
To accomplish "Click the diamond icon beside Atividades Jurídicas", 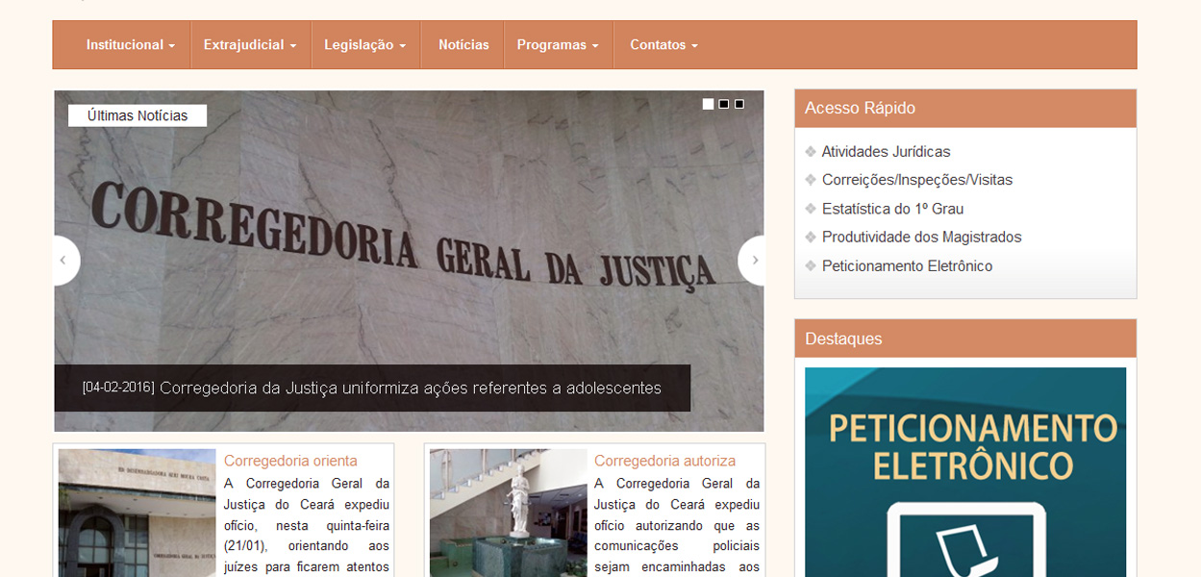I will click(811, 151).
